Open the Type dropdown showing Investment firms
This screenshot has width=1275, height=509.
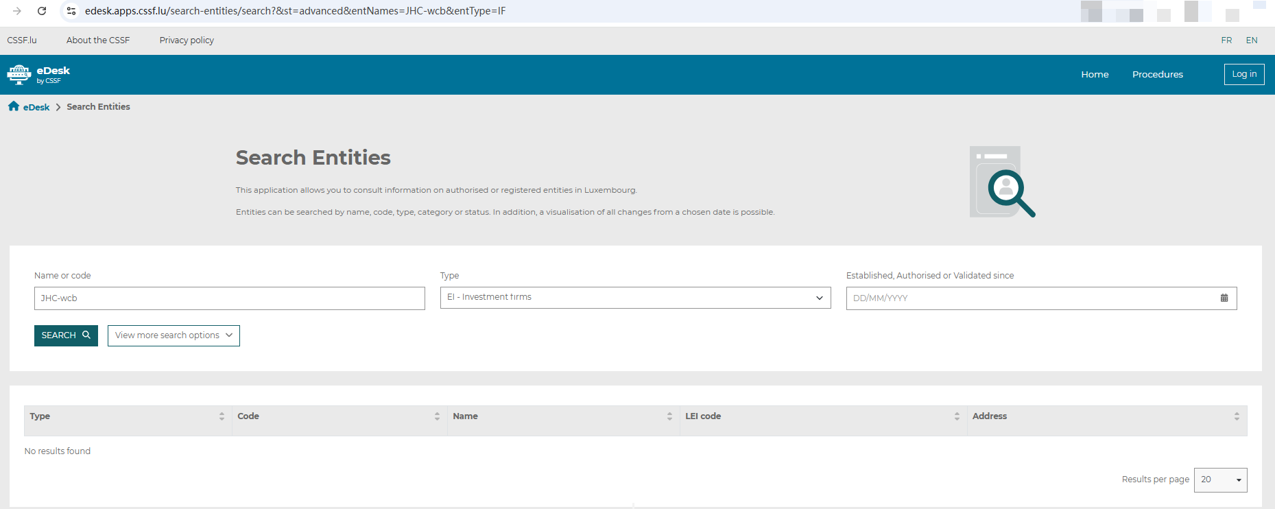point(635,298)
